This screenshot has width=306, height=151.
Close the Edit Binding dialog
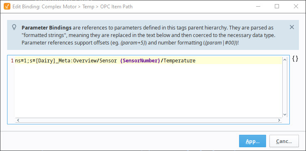(296, 6)
